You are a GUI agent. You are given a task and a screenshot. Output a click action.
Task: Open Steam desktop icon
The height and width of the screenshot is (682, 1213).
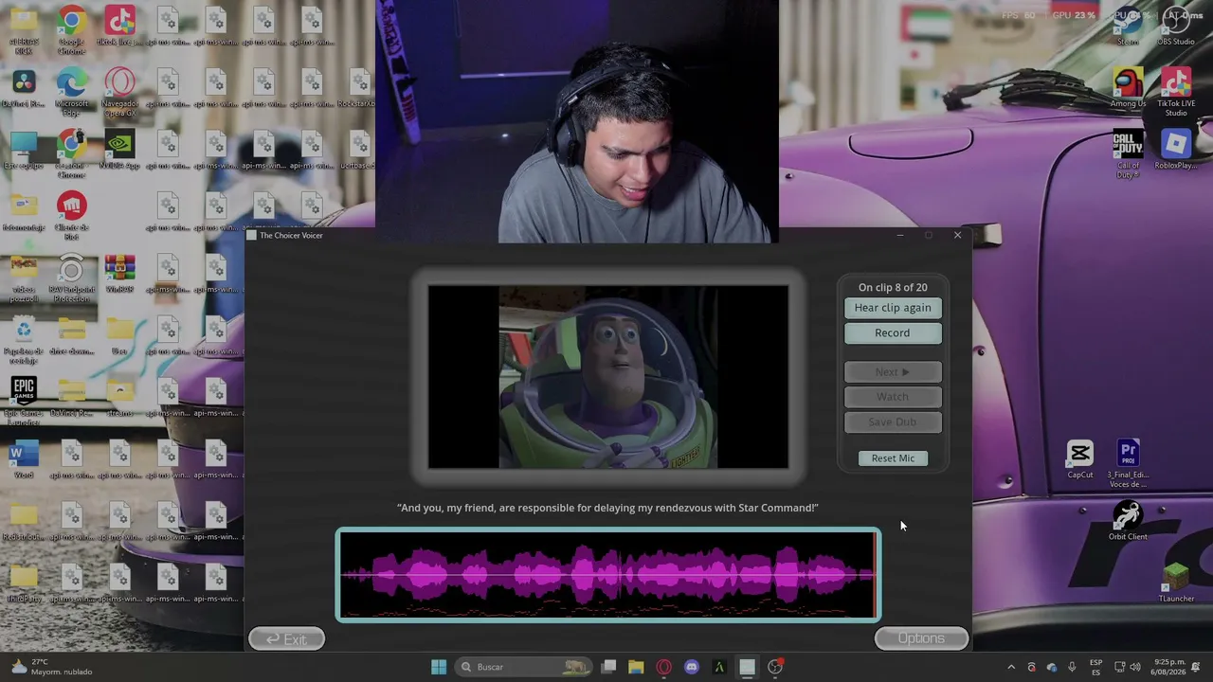[1128, 27]
